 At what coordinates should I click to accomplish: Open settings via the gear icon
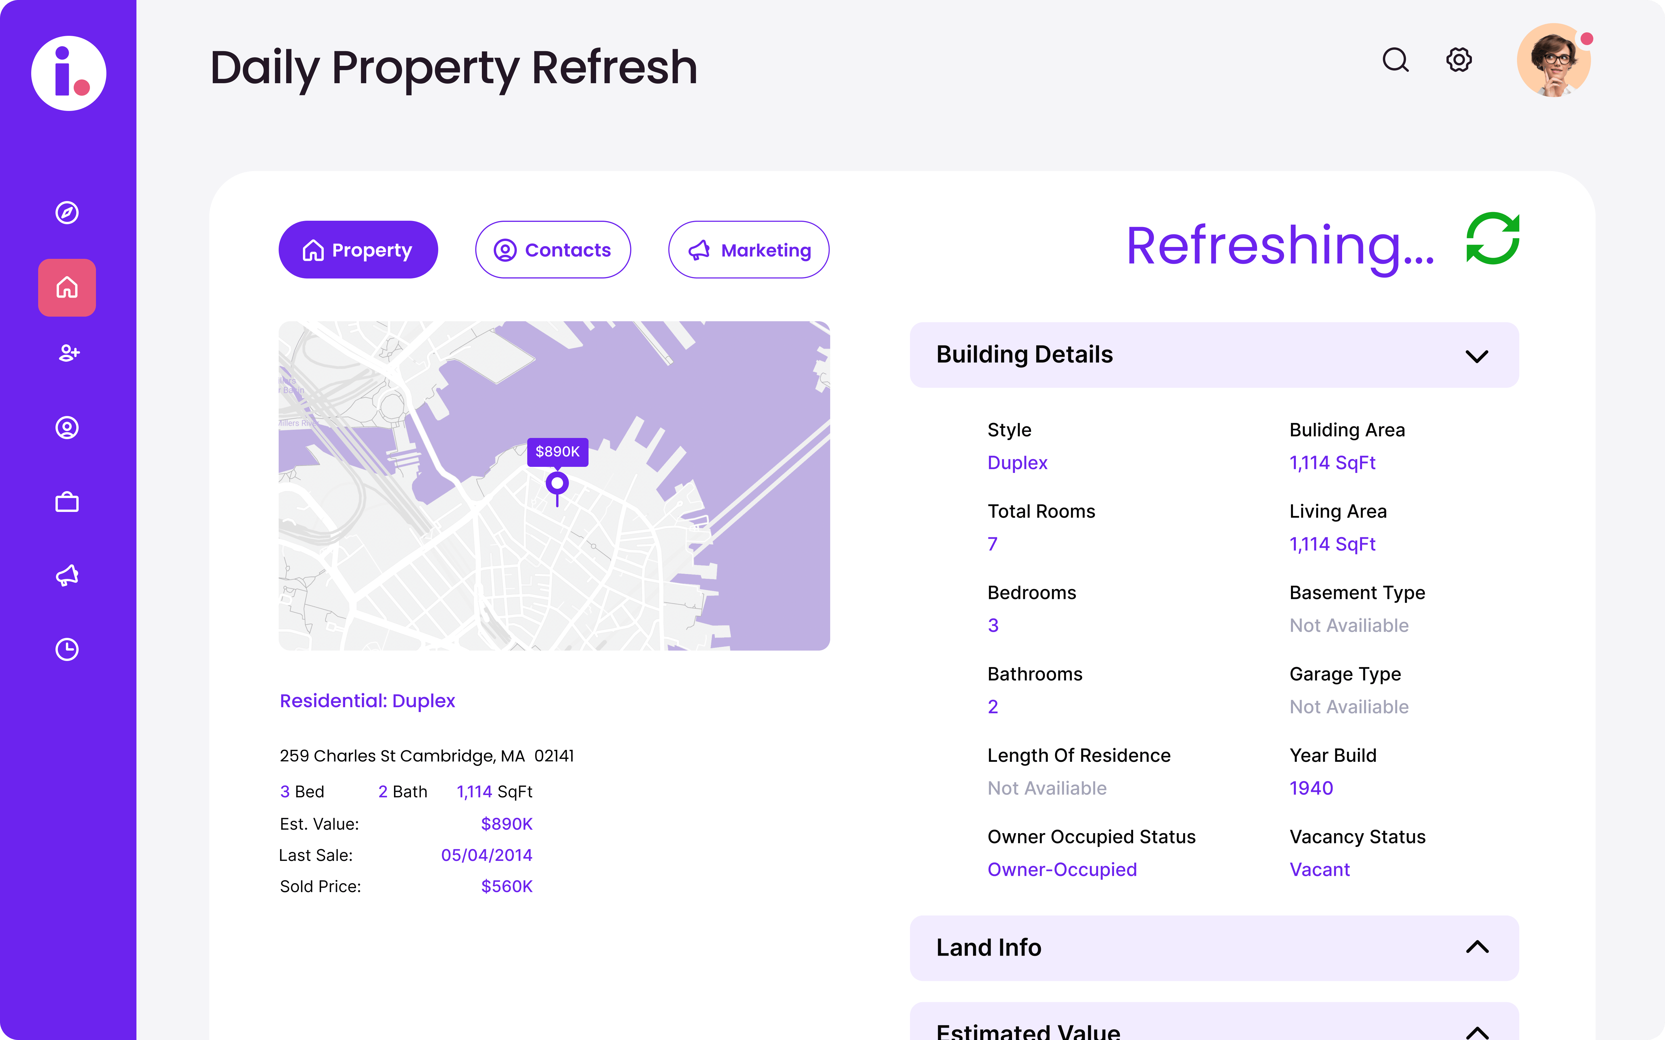pyautogui.click(x=1459, y=60)
